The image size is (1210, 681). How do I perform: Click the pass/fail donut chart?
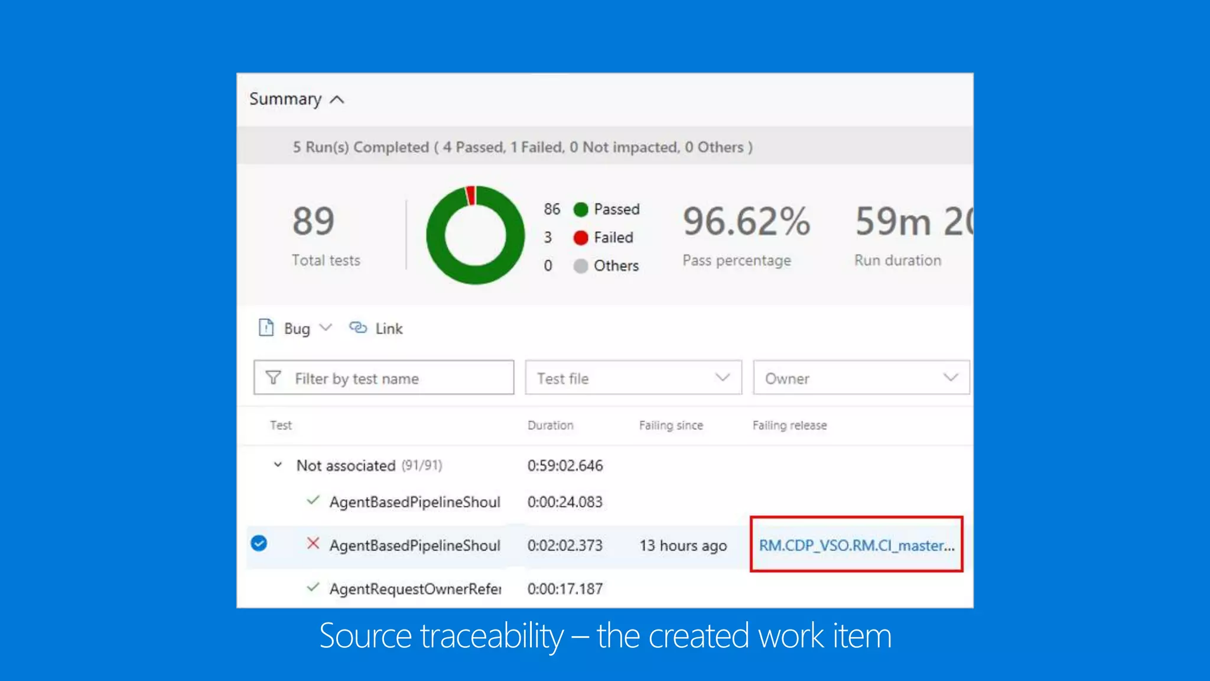pos(476,235)
